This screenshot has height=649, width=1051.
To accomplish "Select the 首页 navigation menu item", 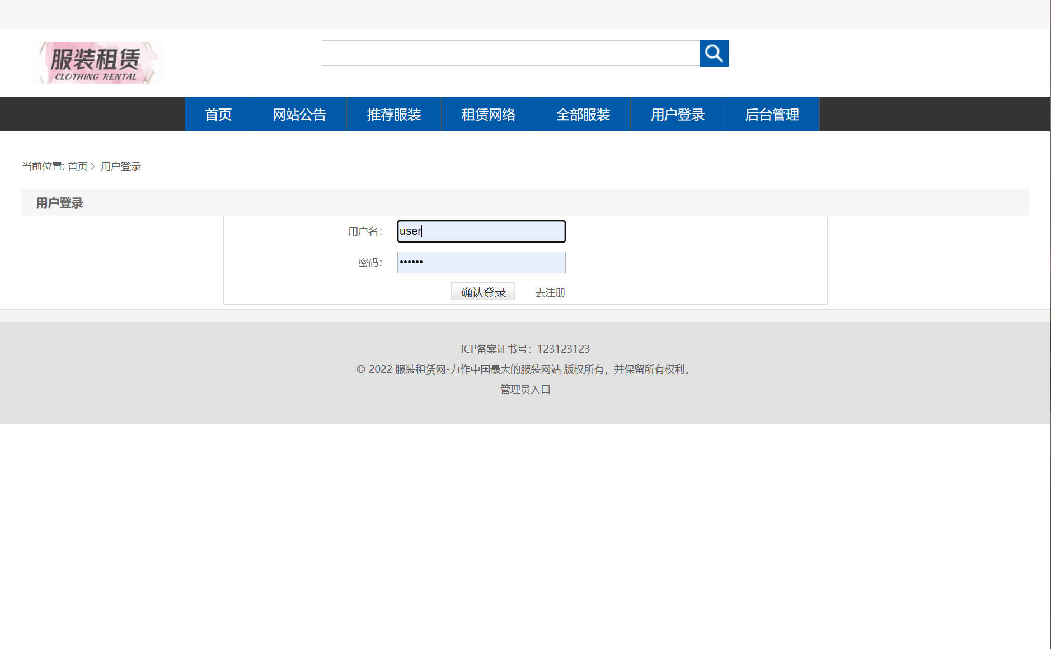I will pyautogui.click(x=218, y=114).
